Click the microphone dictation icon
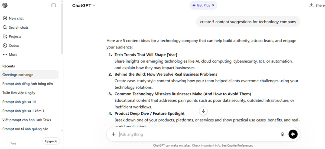 pos(282,134)
